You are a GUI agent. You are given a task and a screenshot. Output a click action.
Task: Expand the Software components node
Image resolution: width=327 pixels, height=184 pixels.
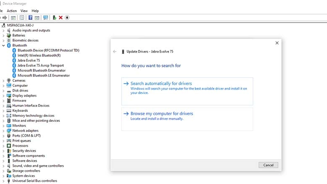[3, 156]
